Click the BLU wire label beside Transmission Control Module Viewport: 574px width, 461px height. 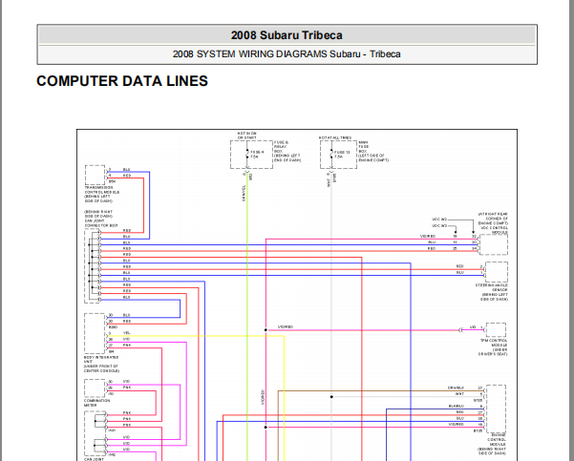(127, 170)
